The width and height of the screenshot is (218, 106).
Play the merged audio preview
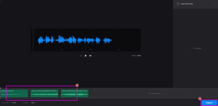tap(86, 56)
